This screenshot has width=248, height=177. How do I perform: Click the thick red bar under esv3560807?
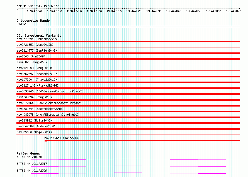click(130, 77)
